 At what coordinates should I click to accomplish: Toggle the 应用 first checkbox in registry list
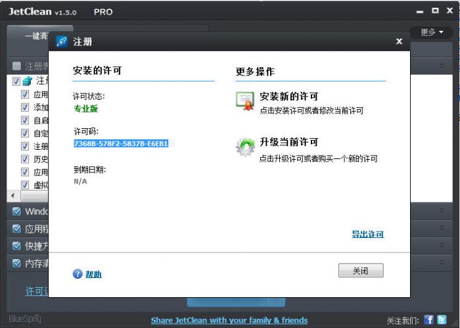tap(25, 94)
